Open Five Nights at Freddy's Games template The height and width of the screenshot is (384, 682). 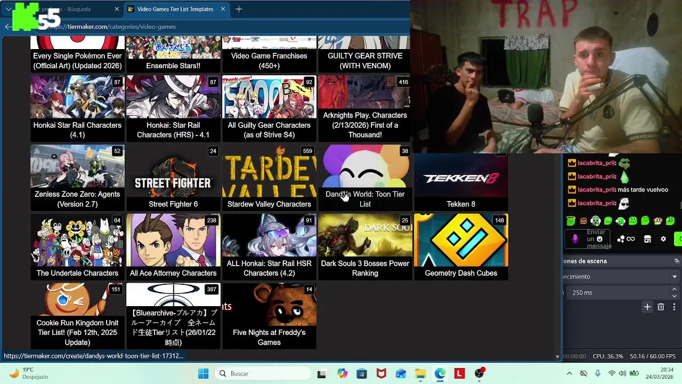click(269, 316)
